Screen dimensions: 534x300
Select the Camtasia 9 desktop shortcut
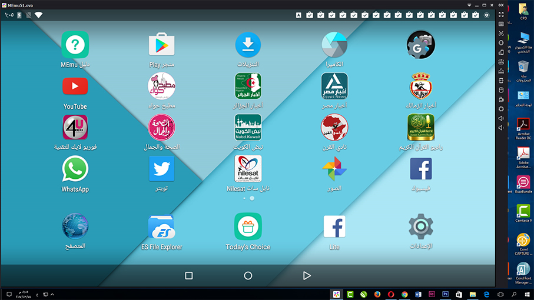click(523, 214)
